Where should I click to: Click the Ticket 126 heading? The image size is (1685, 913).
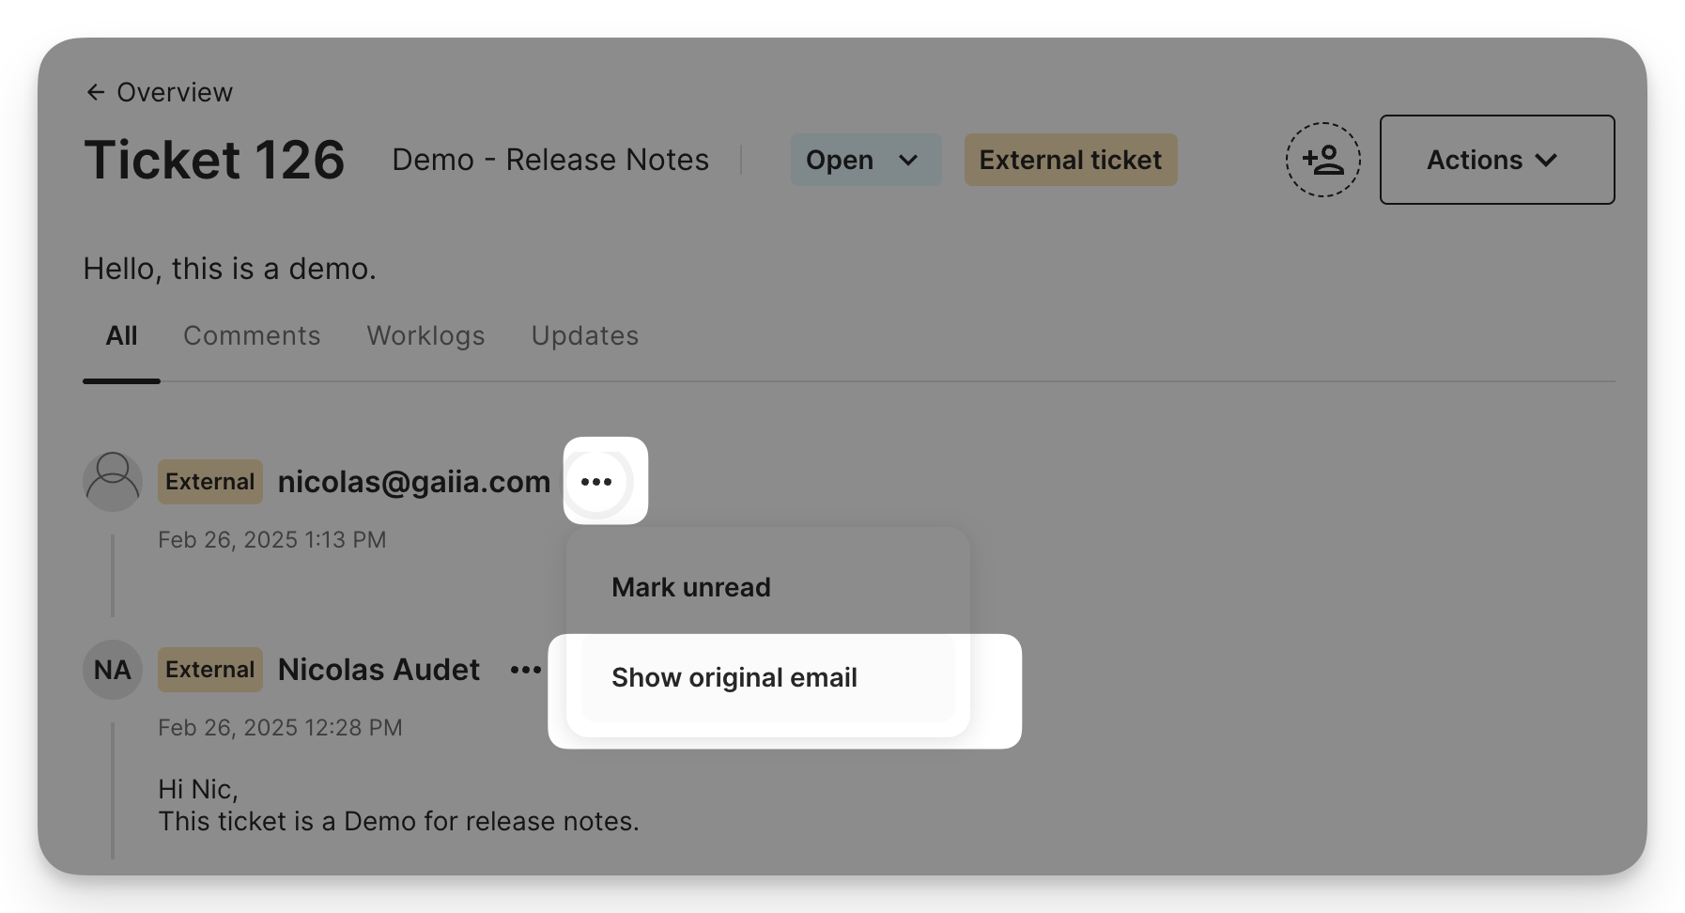(214, 160)
